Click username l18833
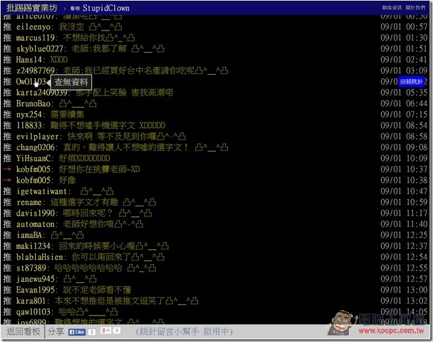 [28, 126]
